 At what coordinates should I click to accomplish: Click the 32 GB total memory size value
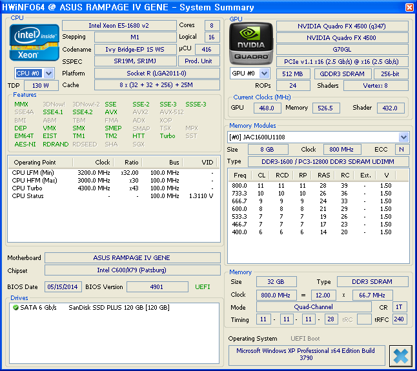[x=276, y=282]
